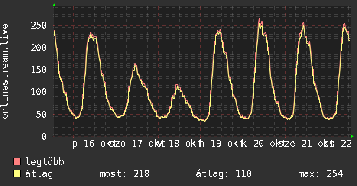
Task: Click the y-axis label 150
Action: coord(39,70)
